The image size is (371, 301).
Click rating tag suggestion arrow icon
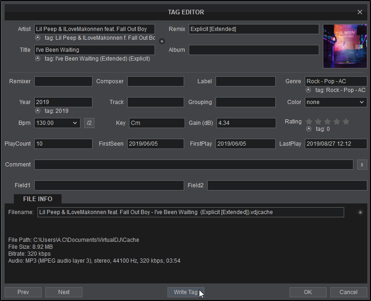(x=309, y=129)
